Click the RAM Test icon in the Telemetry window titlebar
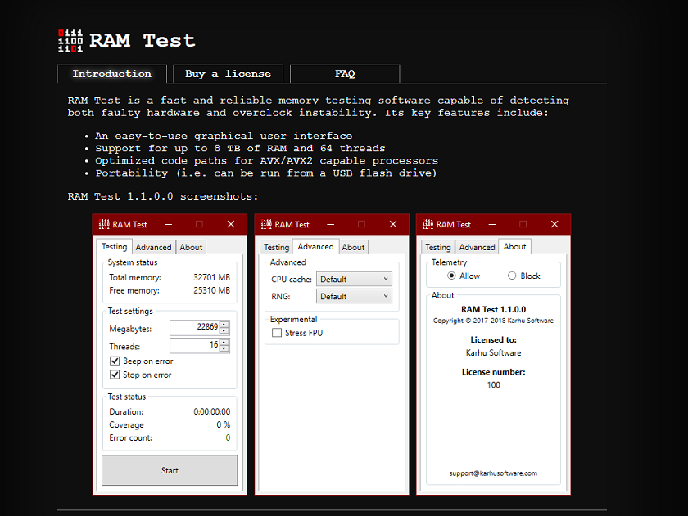 click(x=428, y=223)
